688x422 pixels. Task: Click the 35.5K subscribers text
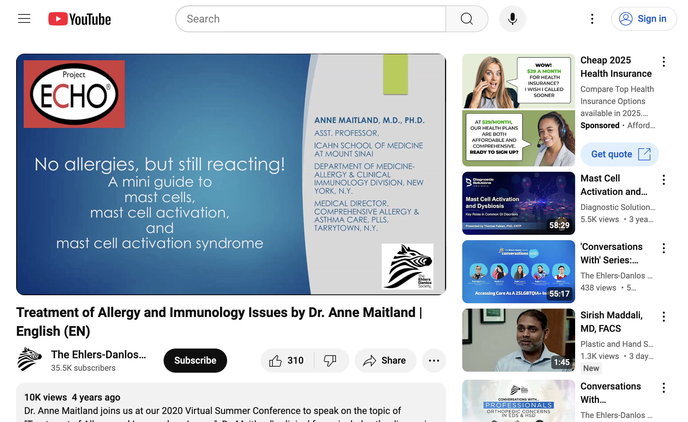83,368
